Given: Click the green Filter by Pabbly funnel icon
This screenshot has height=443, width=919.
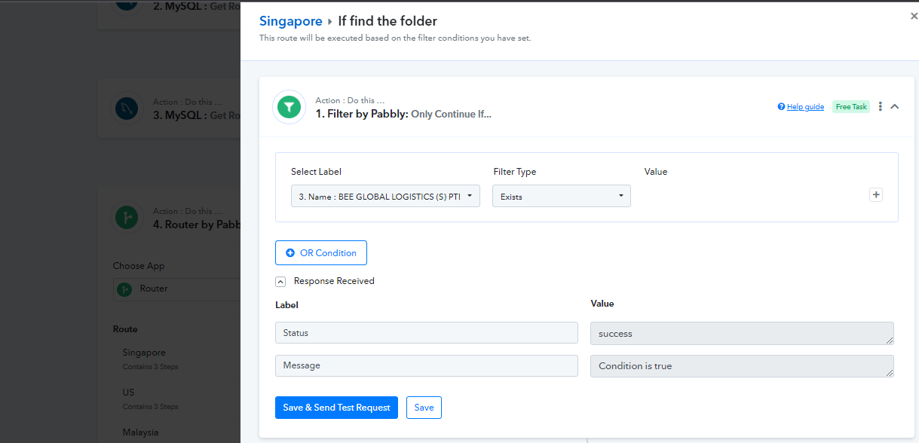Looking at the screenshot, I should (x=289, y=108).
